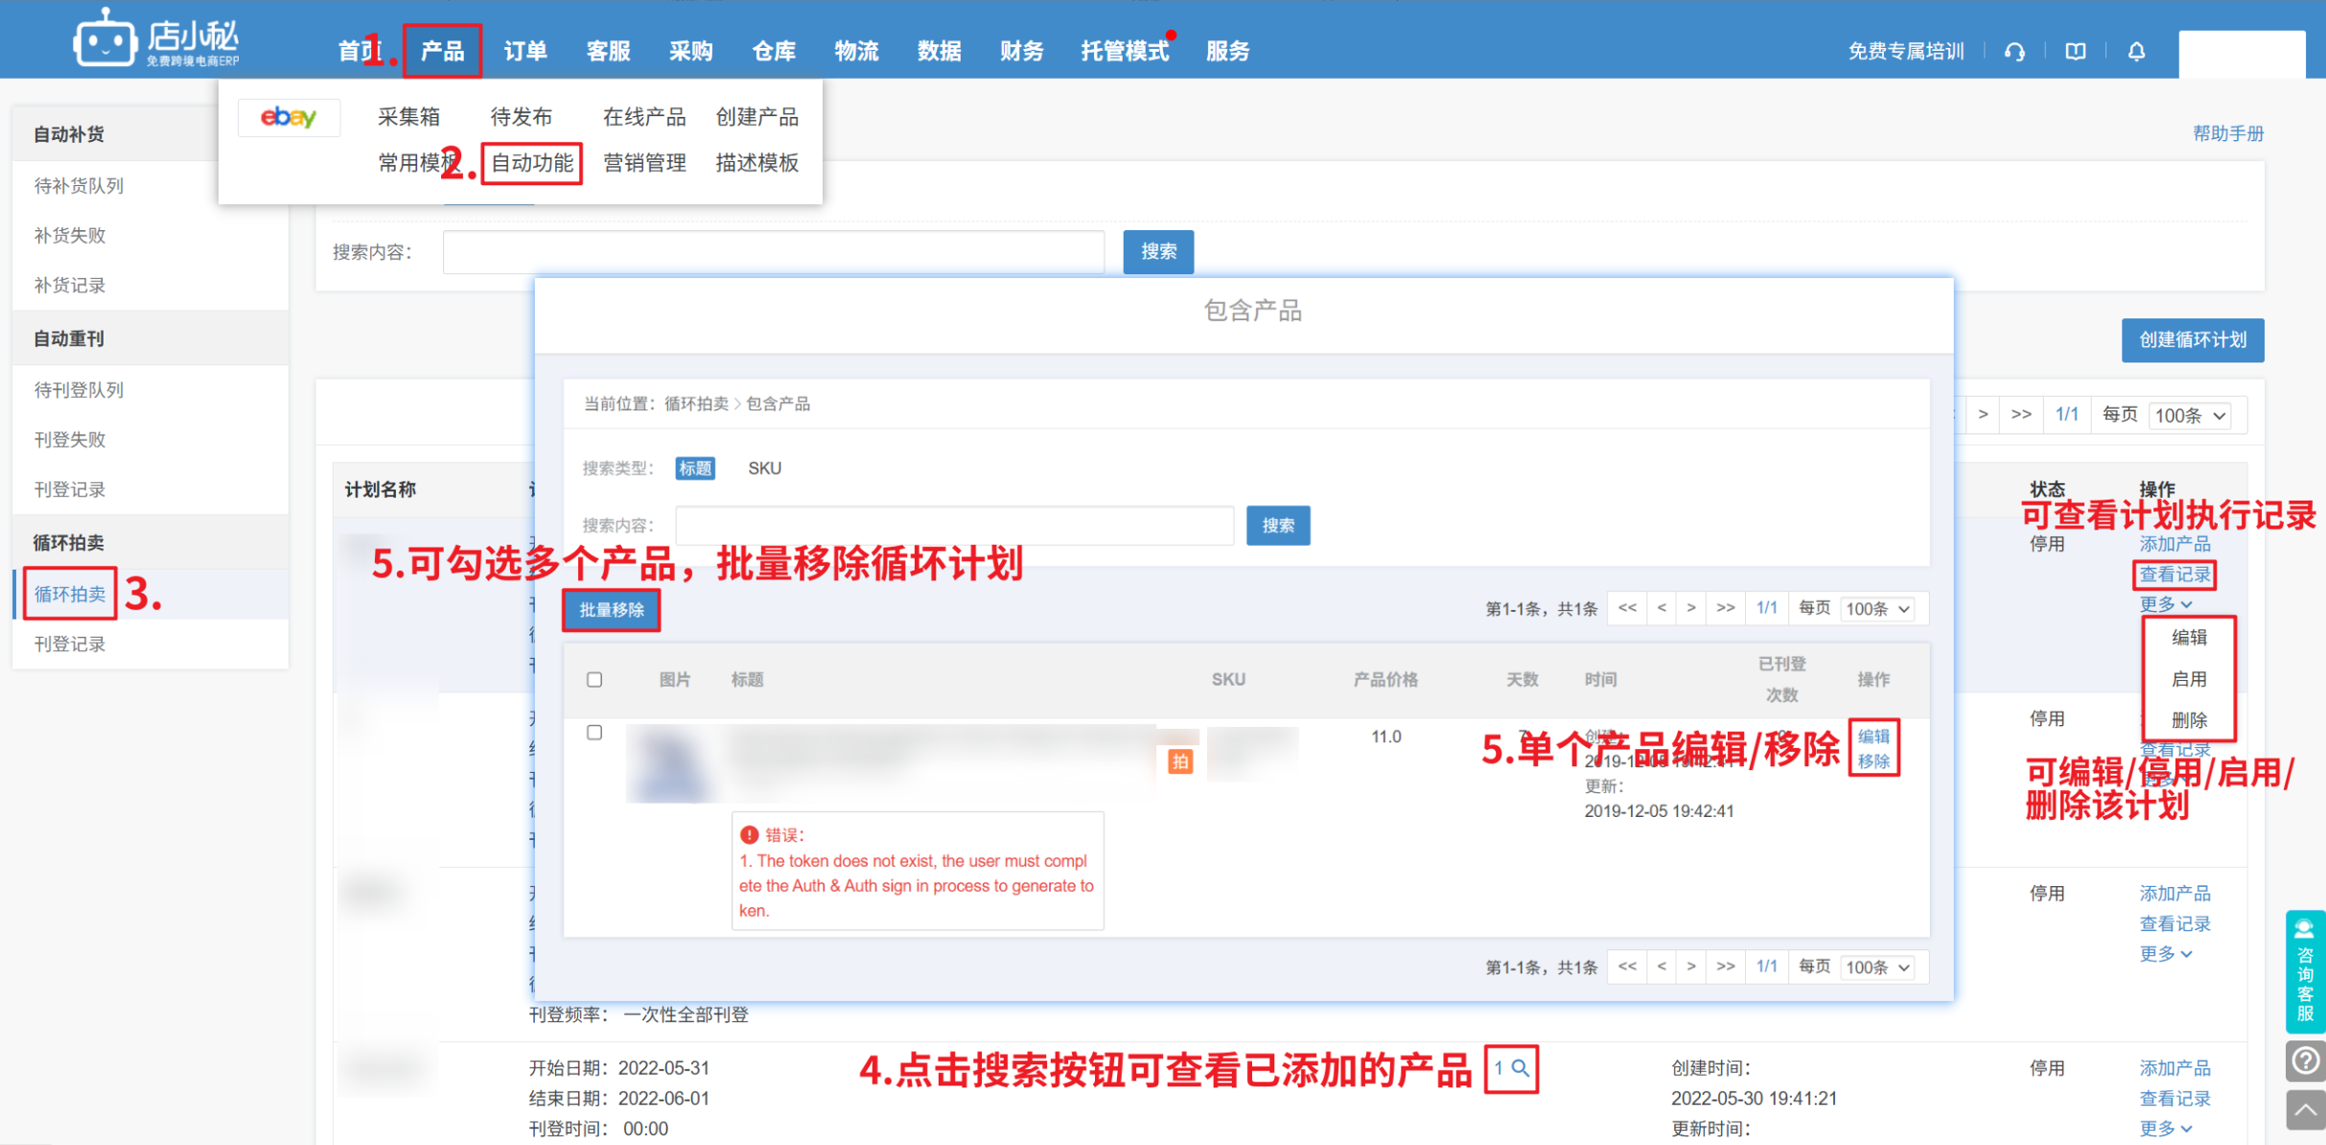The image size is (2326, 1145).
Task: Check the select-all checkbox in table header
Action: (x=594, y=680)
